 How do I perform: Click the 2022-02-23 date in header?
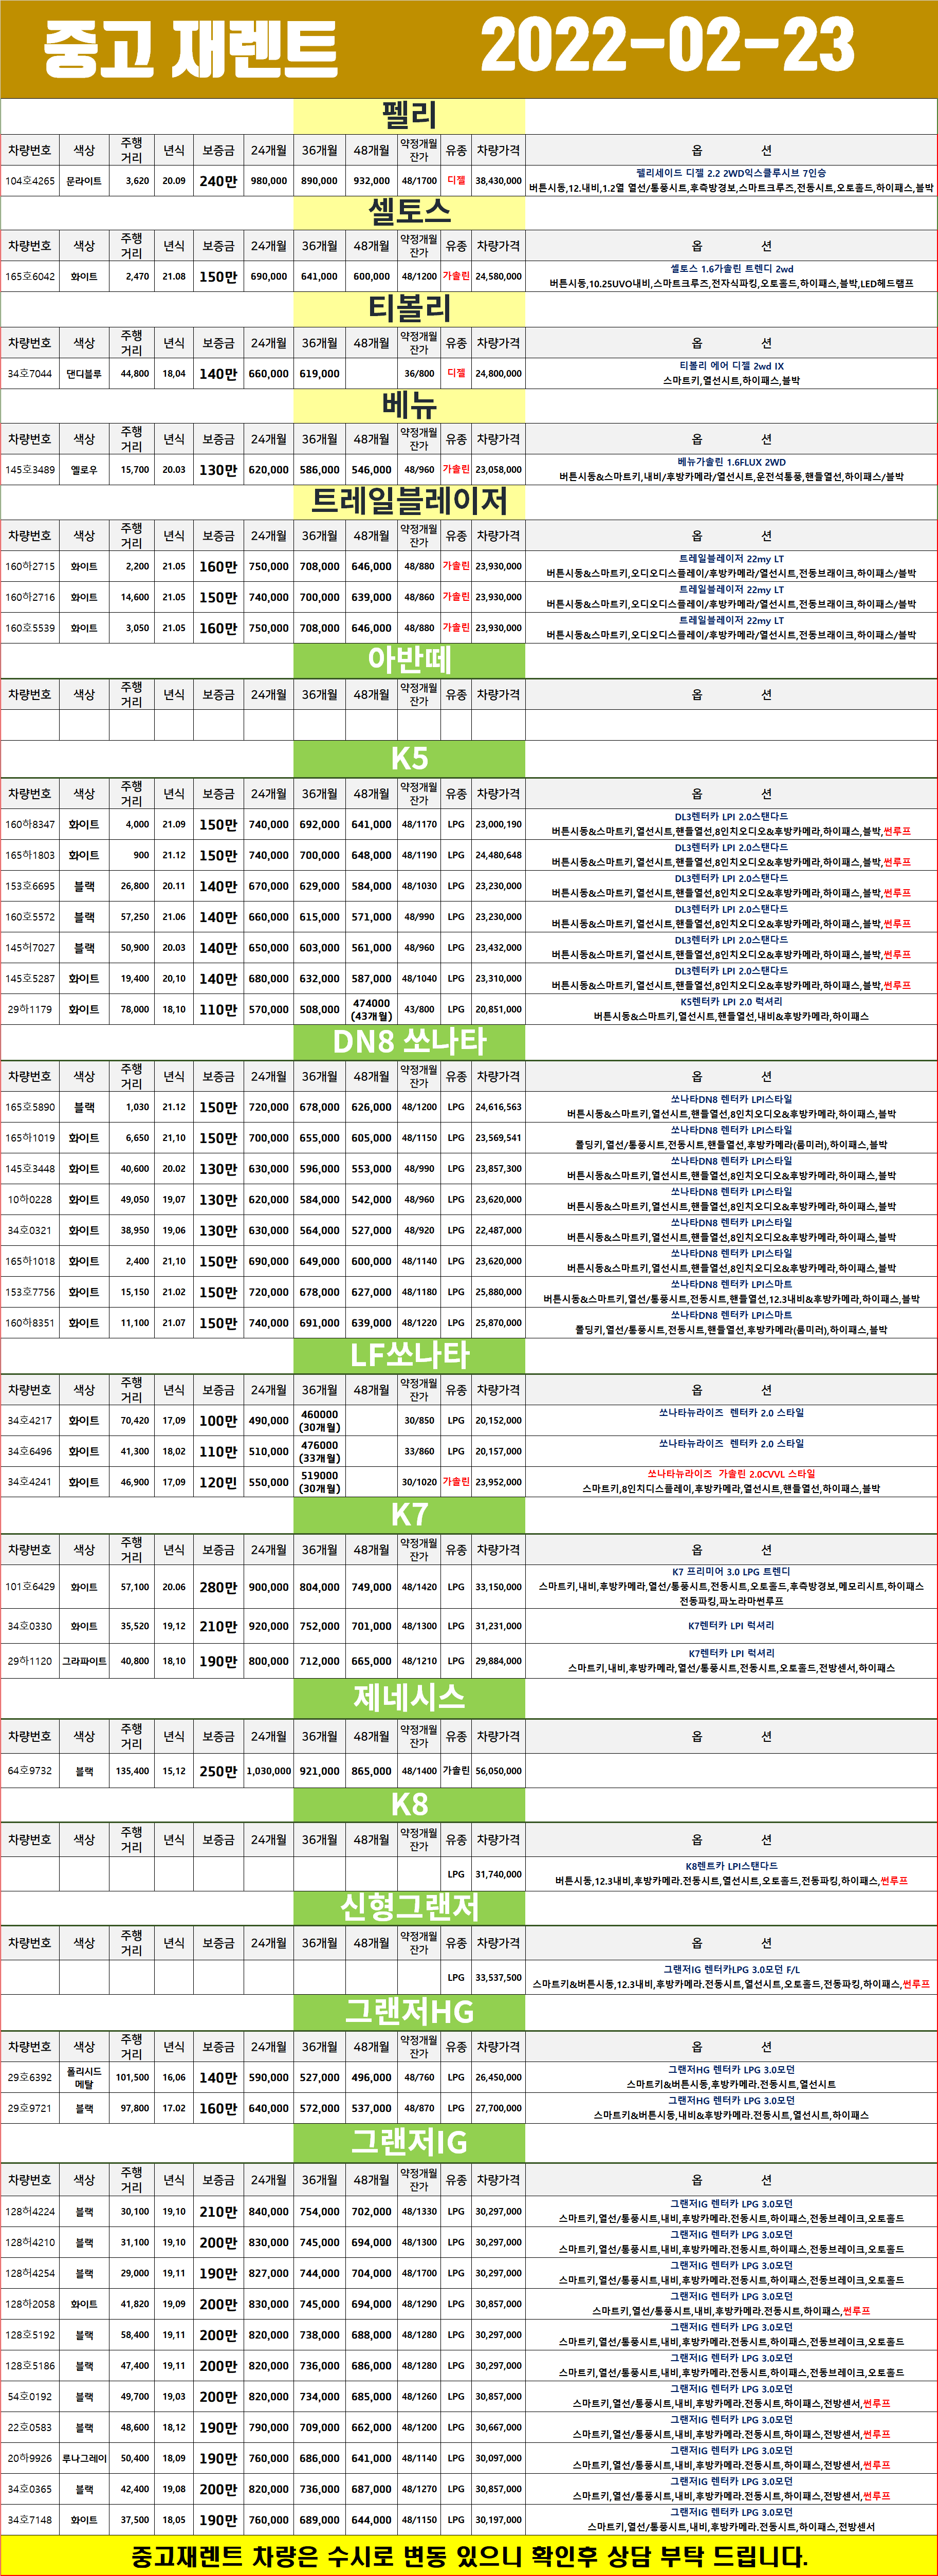(x=667, y=46)
